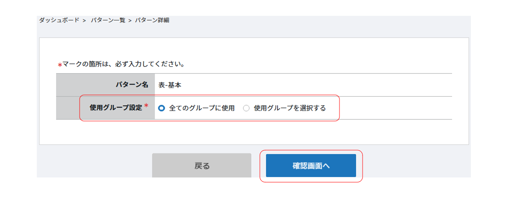Select the 全てのグループに使用 radio button
Image resolution: width=506 pixels, height=201 pixels.
pyautogui.click(x=161, y=108)
